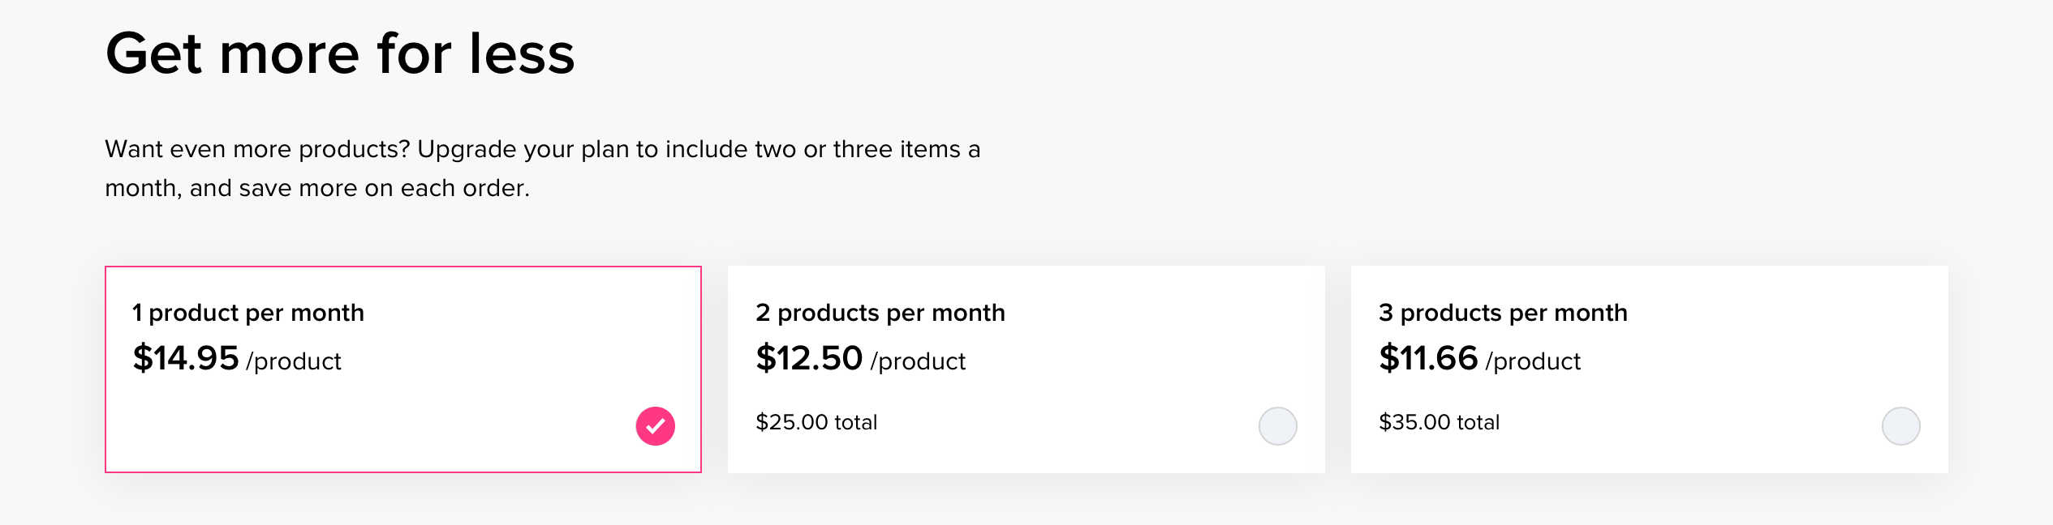The height and width of the screenshot is (525, 2053).
Task: Choose the 2 products per month card
Action: coord(1026,369)
